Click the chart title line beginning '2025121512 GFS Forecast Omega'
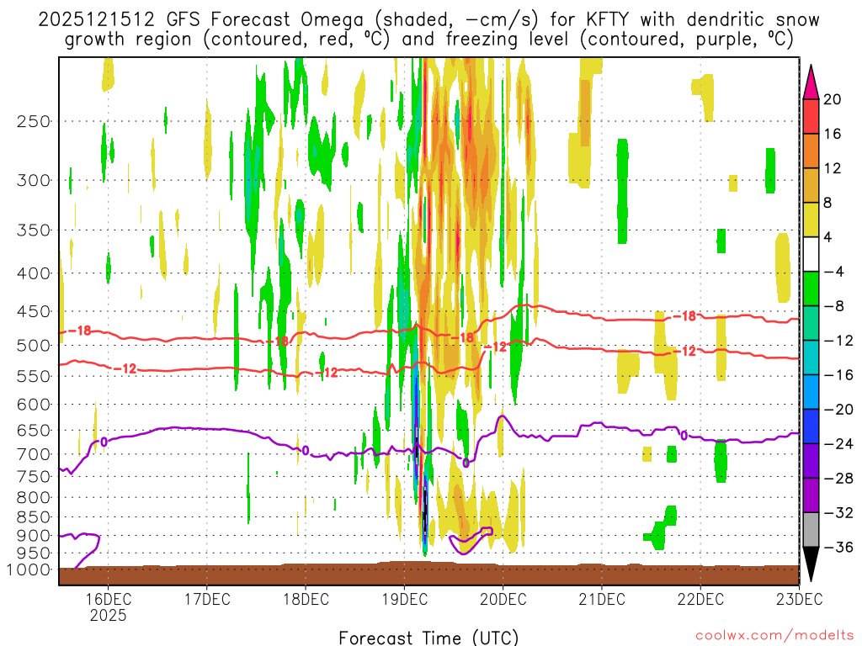 tap(428, 19)
